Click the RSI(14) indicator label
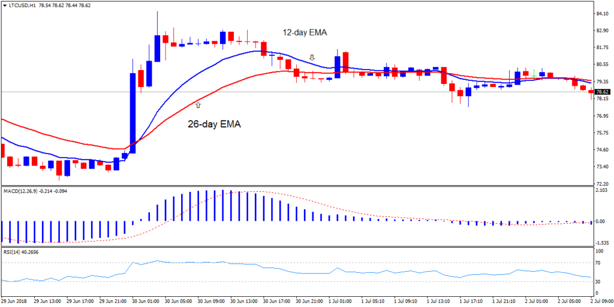This screenshot has width=614, height=307. coord(14,252)
